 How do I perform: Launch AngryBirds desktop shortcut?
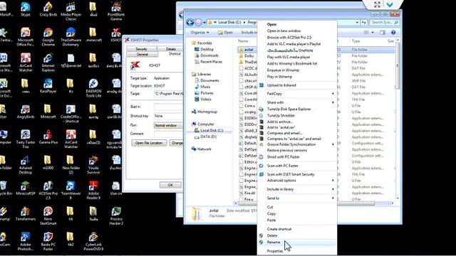[26, 111]
